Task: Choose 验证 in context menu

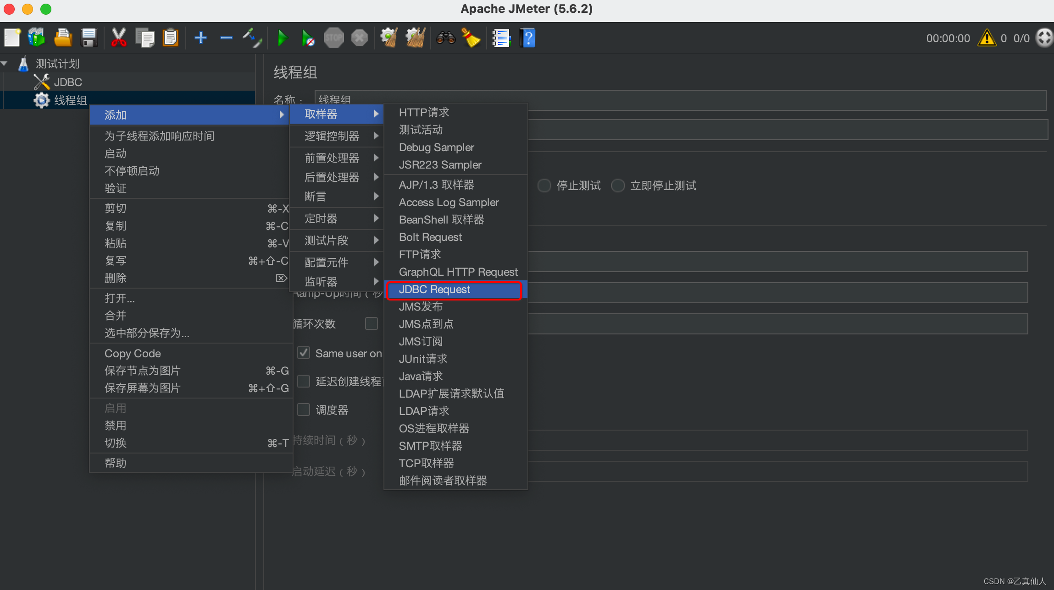Action: tap(191, 188)
